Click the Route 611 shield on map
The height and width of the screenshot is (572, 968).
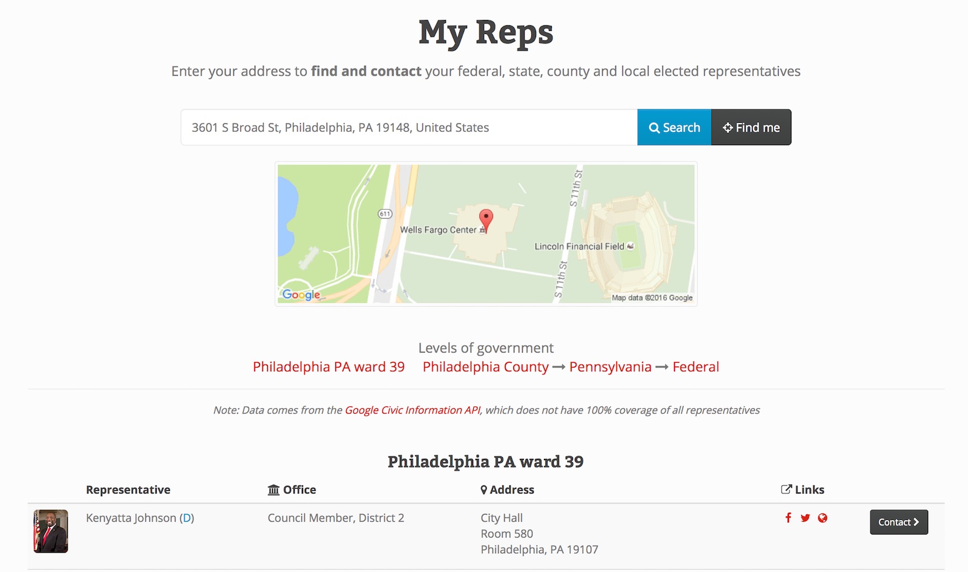click(385, 213)
